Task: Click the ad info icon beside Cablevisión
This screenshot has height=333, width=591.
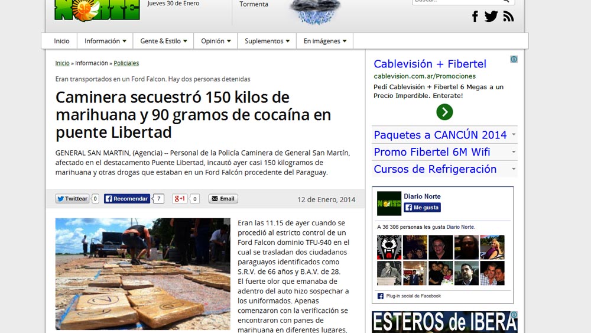Action: (x=514, y=59)
